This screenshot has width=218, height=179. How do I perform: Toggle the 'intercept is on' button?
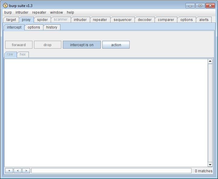tap(82, 45)
